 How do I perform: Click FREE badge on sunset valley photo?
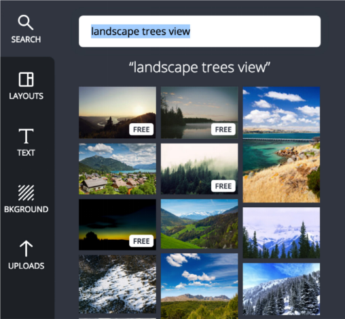coord(141,129)
